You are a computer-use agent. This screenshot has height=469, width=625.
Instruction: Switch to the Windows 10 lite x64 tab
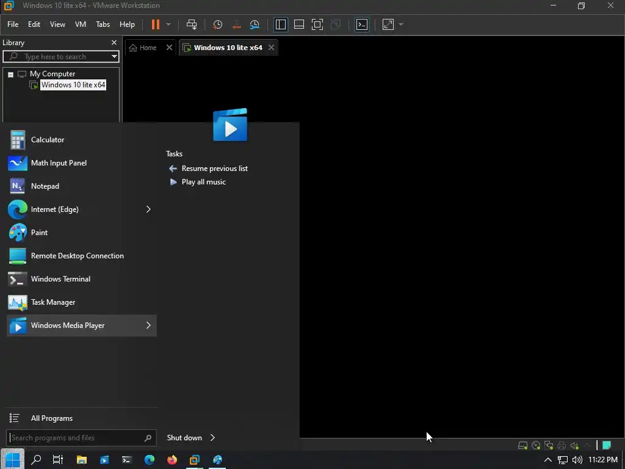[x=228, y=48]
